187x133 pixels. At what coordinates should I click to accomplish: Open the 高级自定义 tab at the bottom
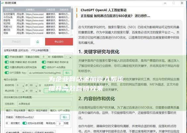38,132
